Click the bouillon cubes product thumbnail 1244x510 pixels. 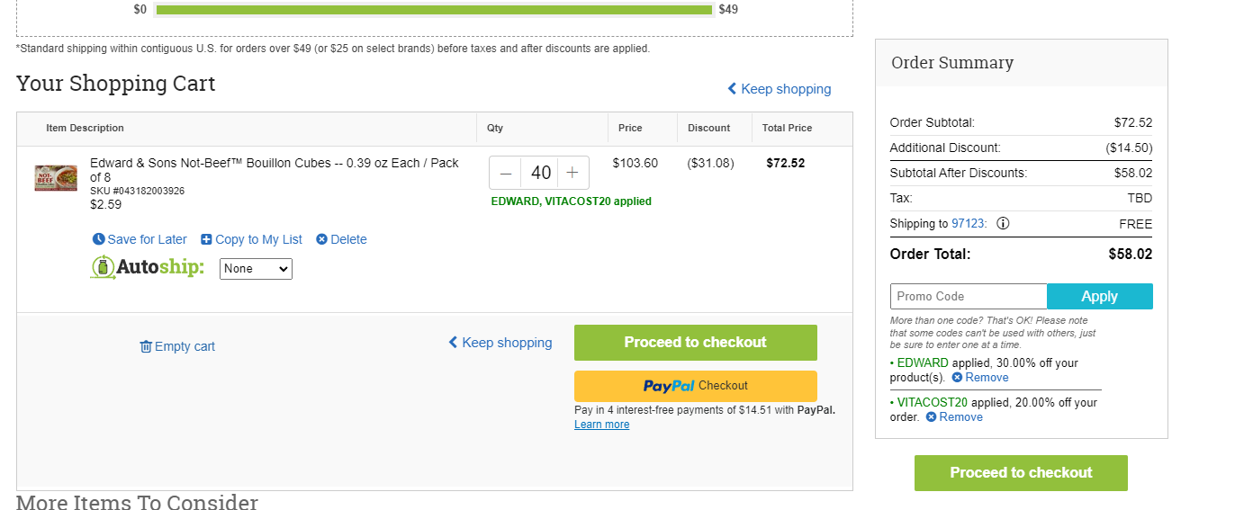point(56,178)
